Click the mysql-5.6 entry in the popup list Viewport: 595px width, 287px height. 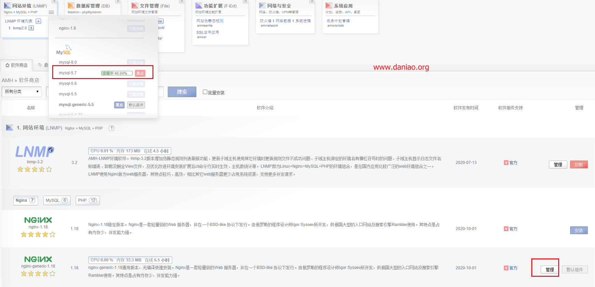tap(68, 84)
